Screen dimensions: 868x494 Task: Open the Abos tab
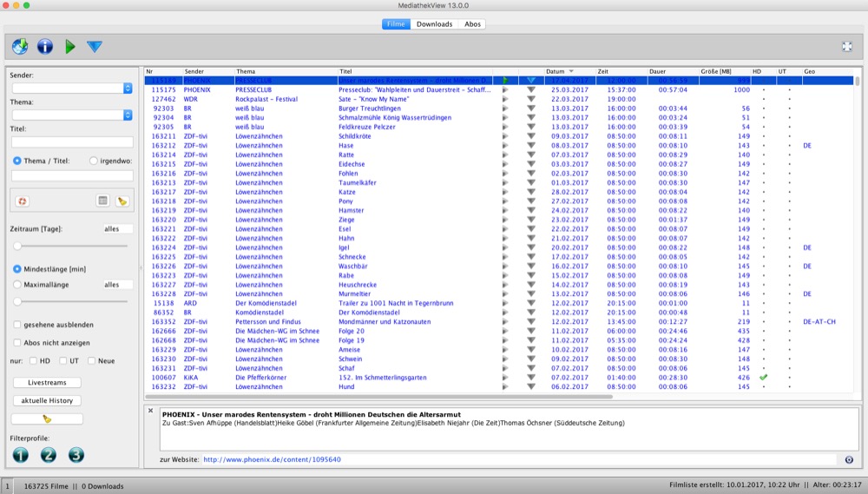pos(472,24)
